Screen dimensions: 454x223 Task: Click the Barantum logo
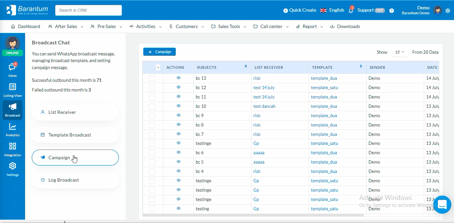coord(27,10)
